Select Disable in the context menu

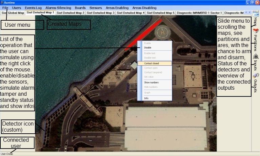(148, 48)
